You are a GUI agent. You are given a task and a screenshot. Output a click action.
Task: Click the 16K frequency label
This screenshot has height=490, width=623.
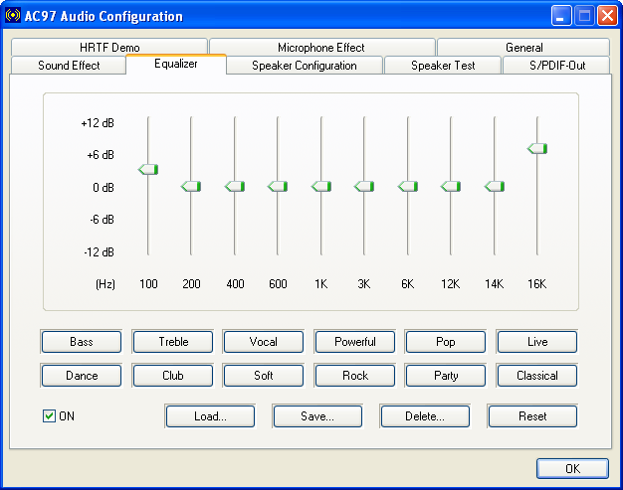pyautogui.click(x=537, y=284)
